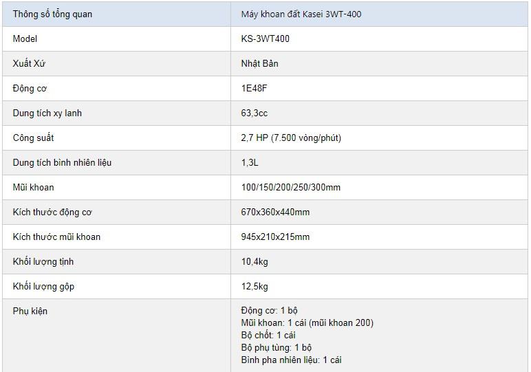
Task: Select '2,7 HP (7.500 vòng/phút)' value
Action: pos(291,138)
